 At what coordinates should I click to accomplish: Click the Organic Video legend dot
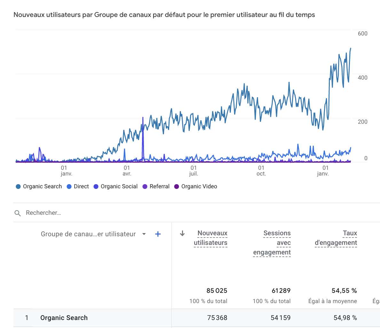pyautogui.click(x=177, y=186)
